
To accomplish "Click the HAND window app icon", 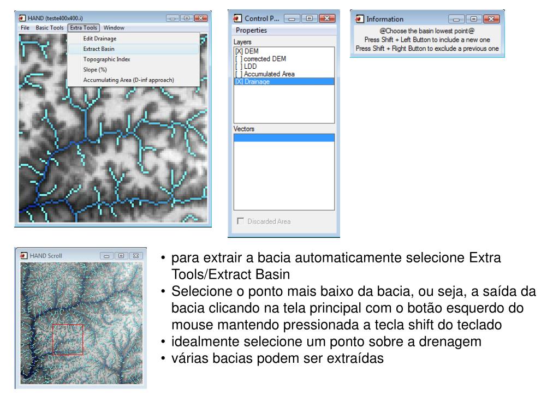I will pos(22,18).
